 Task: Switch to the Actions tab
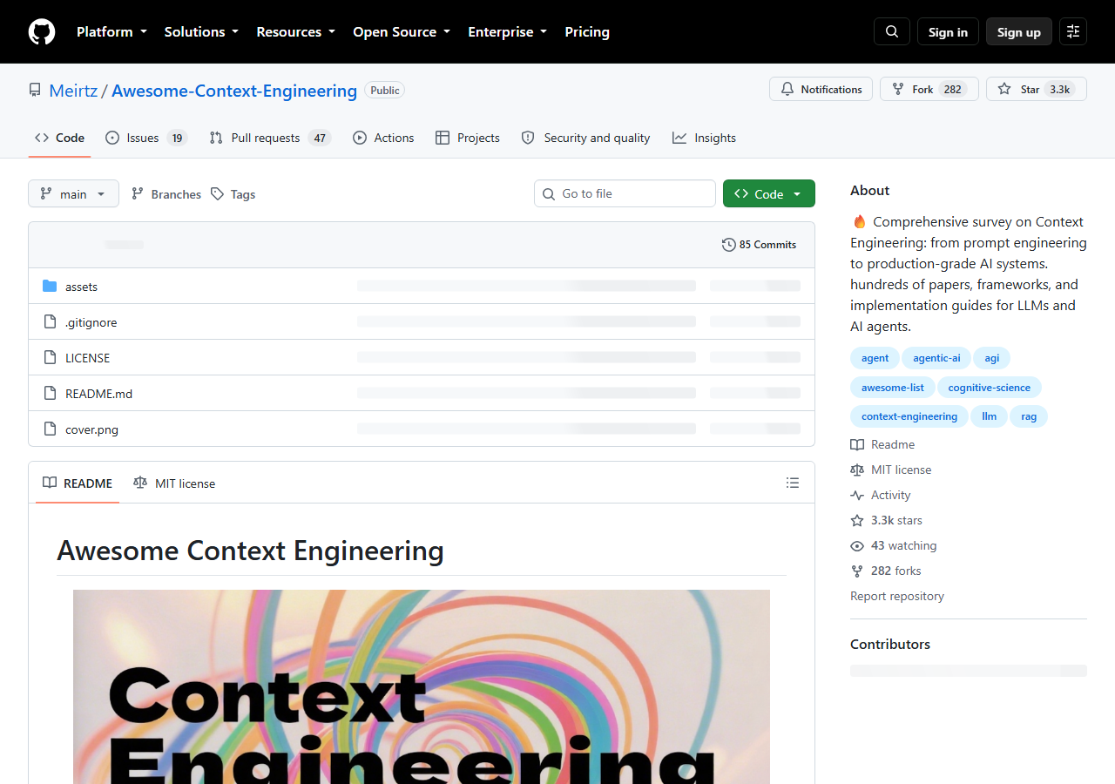pos(383,138)
